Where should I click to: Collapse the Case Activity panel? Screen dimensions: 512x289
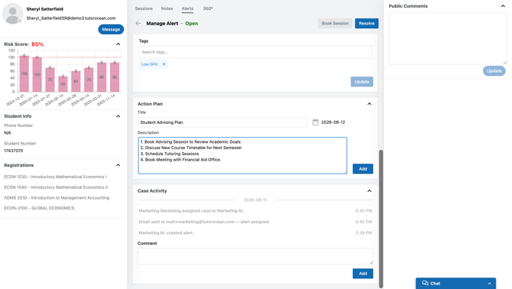[x=369, y=190]
